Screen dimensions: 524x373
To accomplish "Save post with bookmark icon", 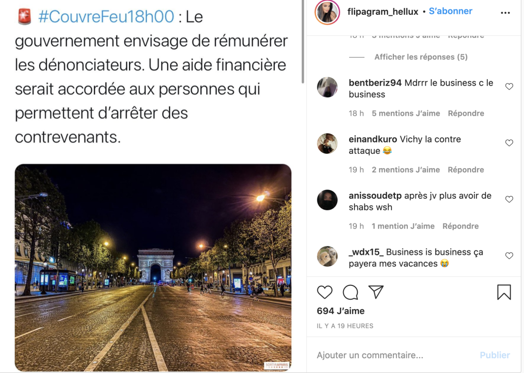I will (x=504, y=292).
